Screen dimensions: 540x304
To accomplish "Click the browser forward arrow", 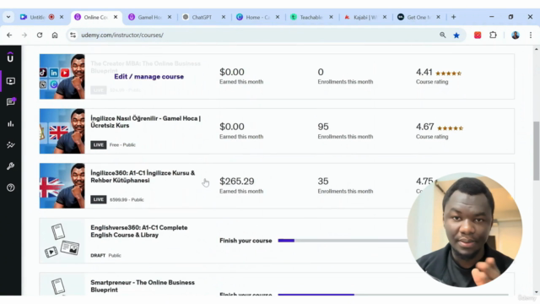I will pyautogui.click(x=24, y=35).
